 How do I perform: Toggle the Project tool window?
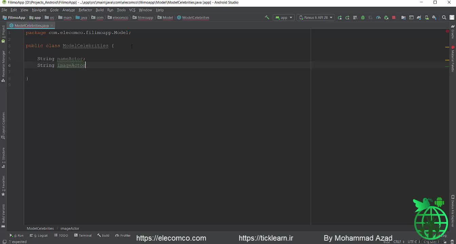(x=3, y=33)
